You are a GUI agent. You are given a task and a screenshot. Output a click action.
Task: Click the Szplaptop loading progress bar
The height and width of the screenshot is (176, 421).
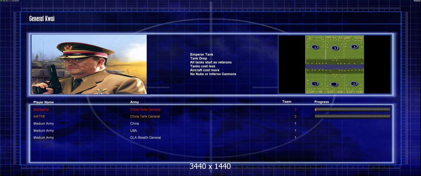click(x=353, y=109)
